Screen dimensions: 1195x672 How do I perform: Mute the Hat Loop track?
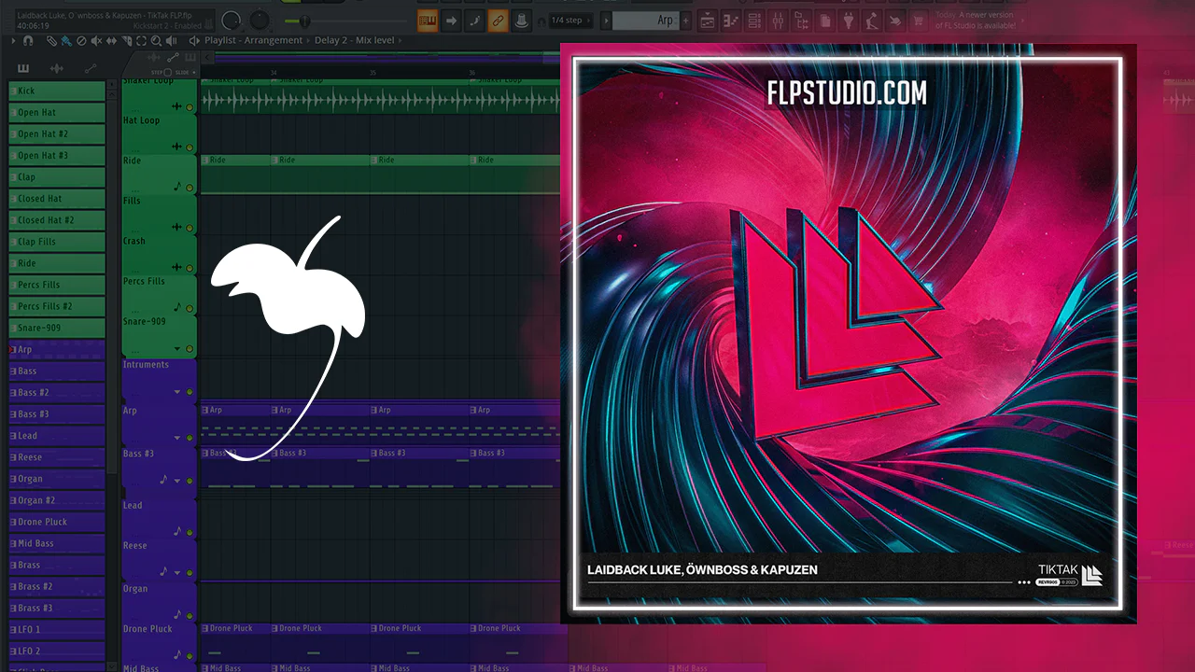pyautogui.click(x=190, y=147)
